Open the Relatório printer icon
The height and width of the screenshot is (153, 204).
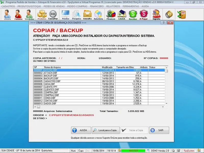[x=98, y=15]
